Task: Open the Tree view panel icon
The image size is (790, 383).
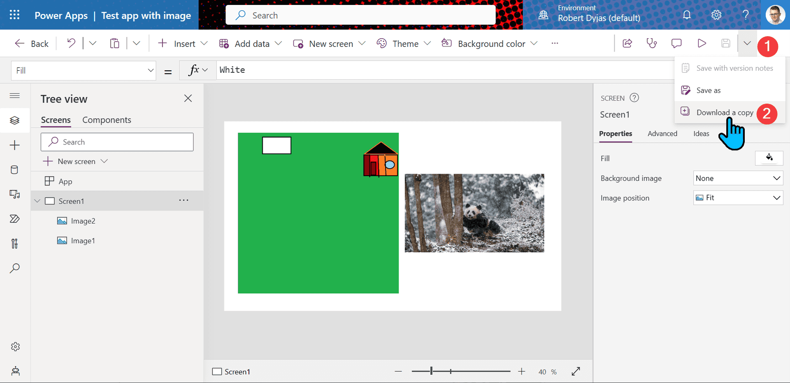Action: [15, 120]
